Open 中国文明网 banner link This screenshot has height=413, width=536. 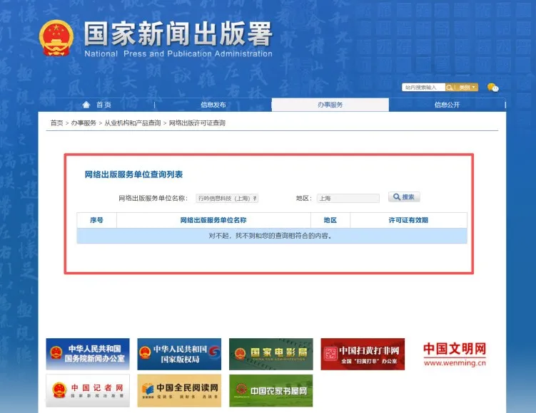tap(455, 355)
